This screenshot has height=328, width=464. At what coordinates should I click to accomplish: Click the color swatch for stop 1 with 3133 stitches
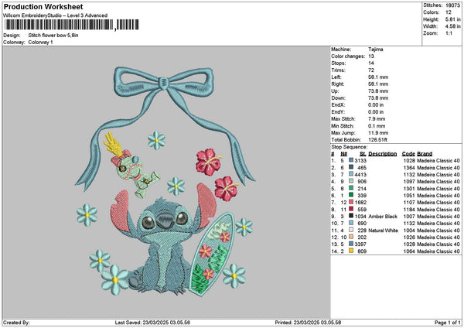pyautogui.click(x=351, y=160)
